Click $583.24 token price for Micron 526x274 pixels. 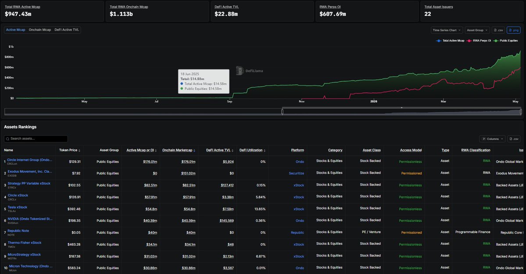pyautogui.click(x=74, y=268)
